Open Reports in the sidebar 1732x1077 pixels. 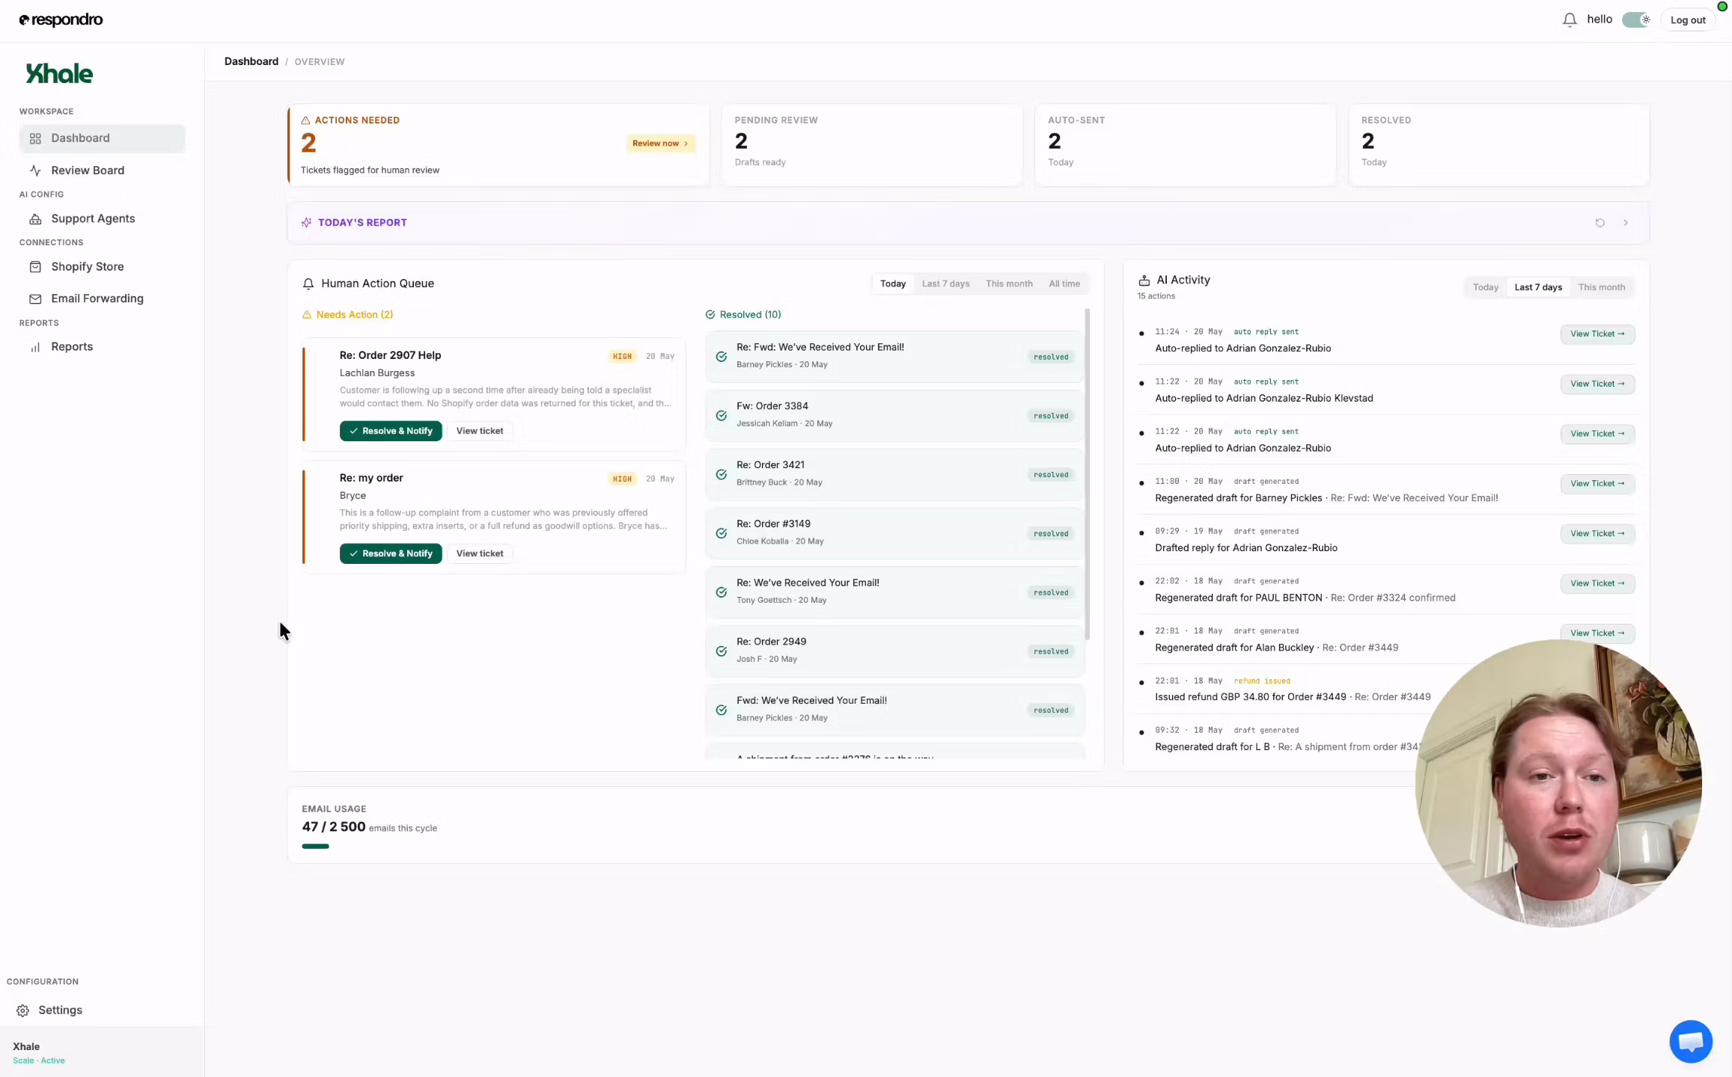(x=102, y=347)
